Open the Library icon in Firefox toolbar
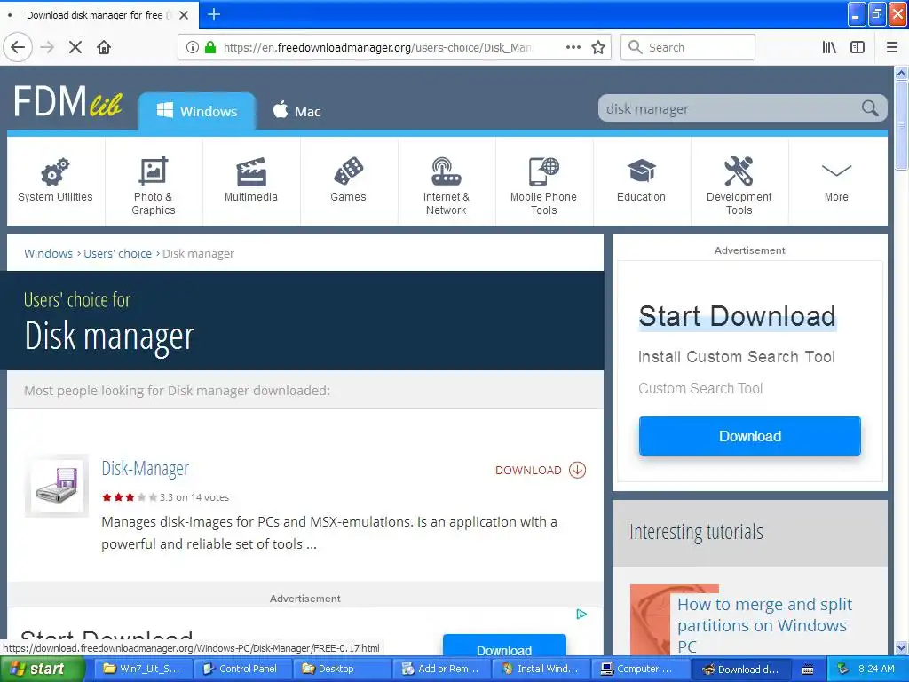 click(829, 47)
